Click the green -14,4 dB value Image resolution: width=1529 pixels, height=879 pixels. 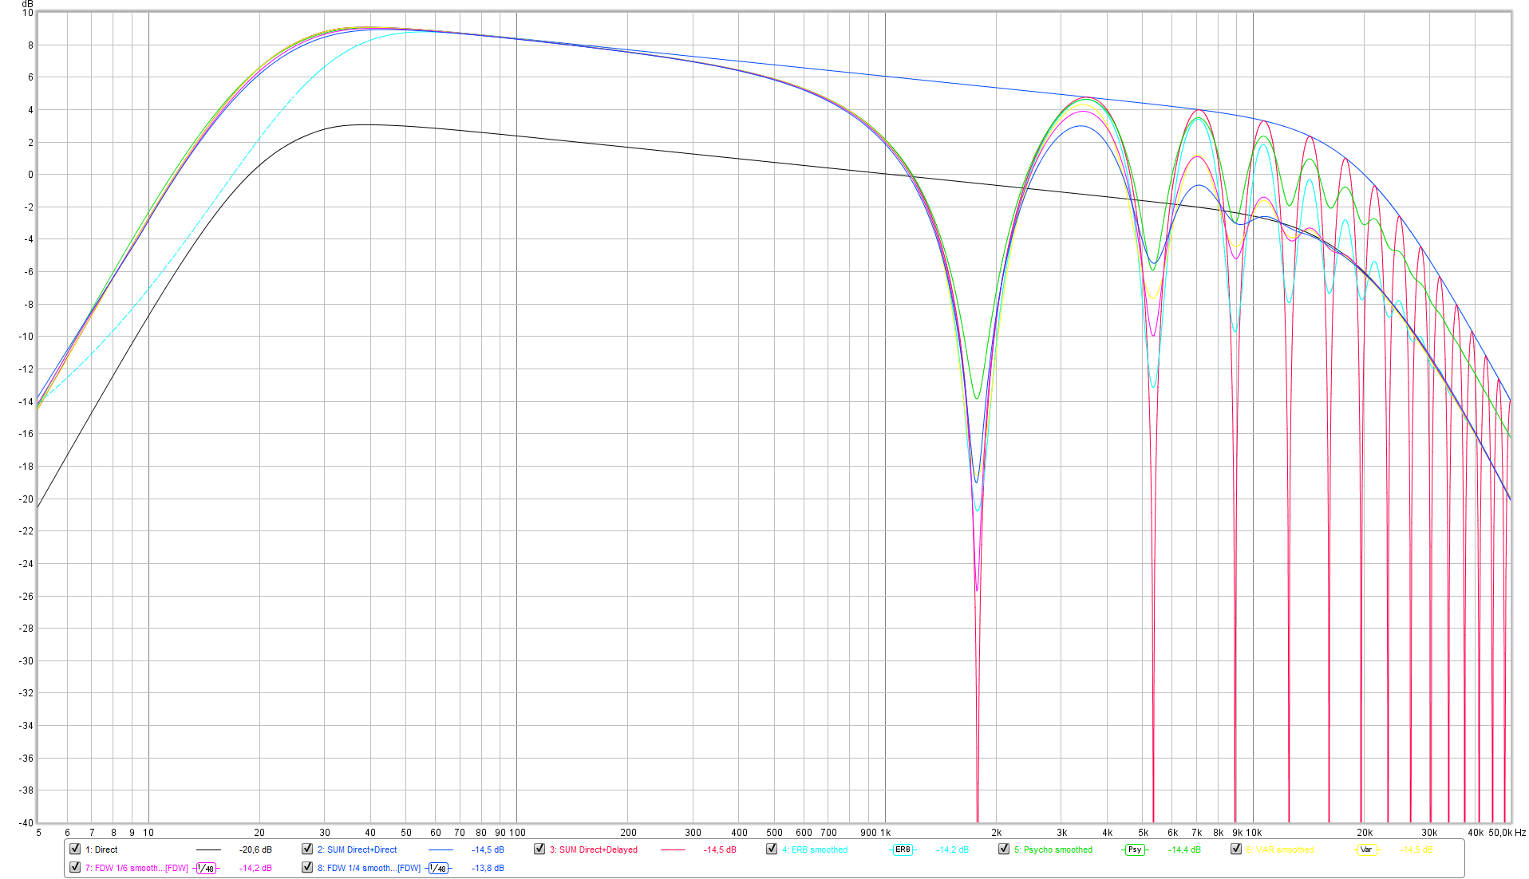tap(1184, 849)
